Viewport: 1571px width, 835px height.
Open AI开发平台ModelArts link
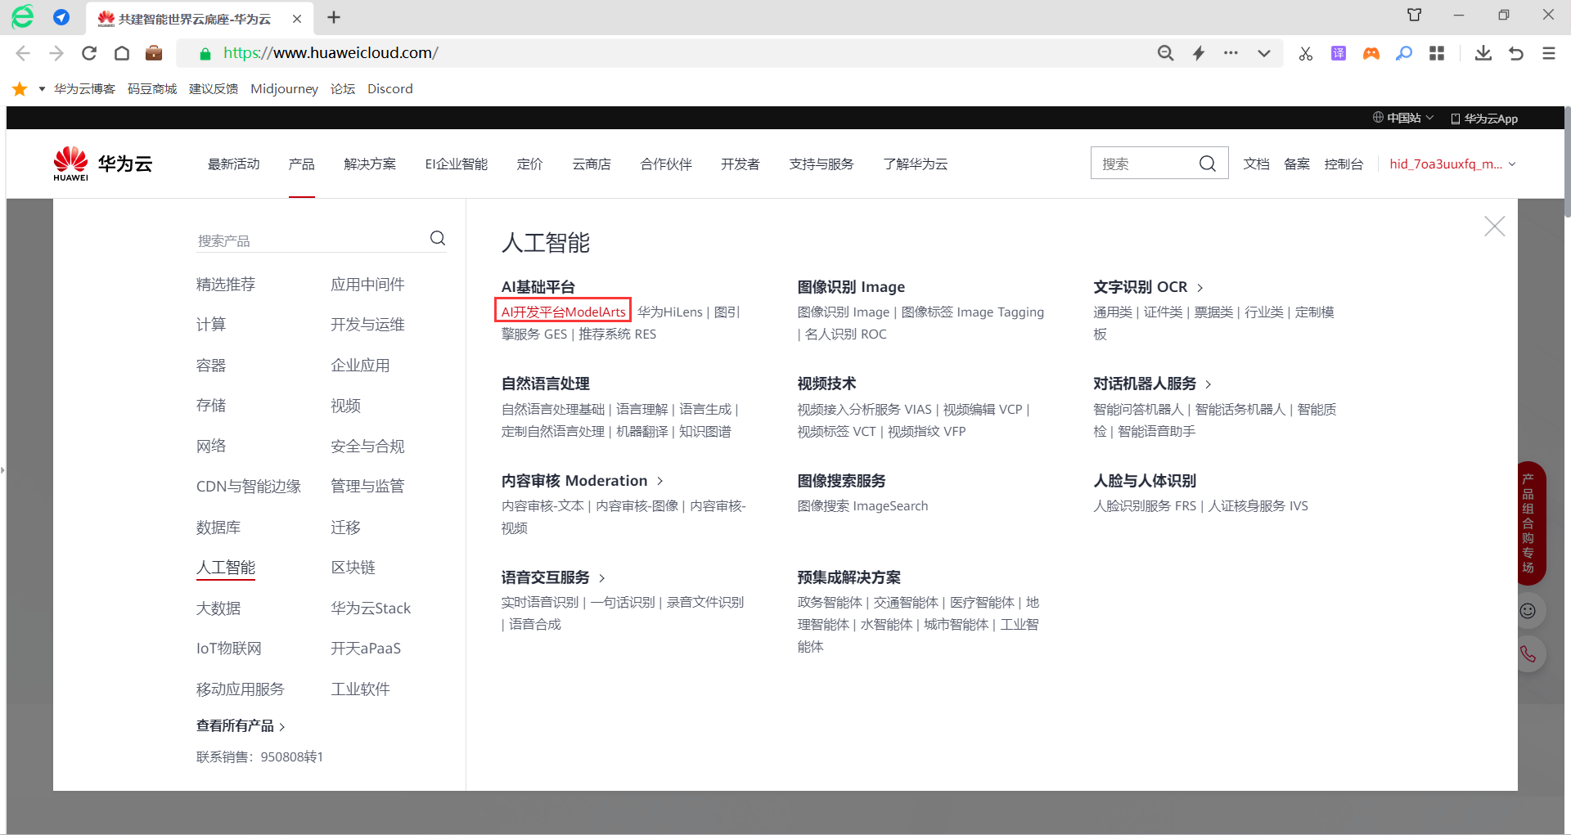[x=563, y=312]
